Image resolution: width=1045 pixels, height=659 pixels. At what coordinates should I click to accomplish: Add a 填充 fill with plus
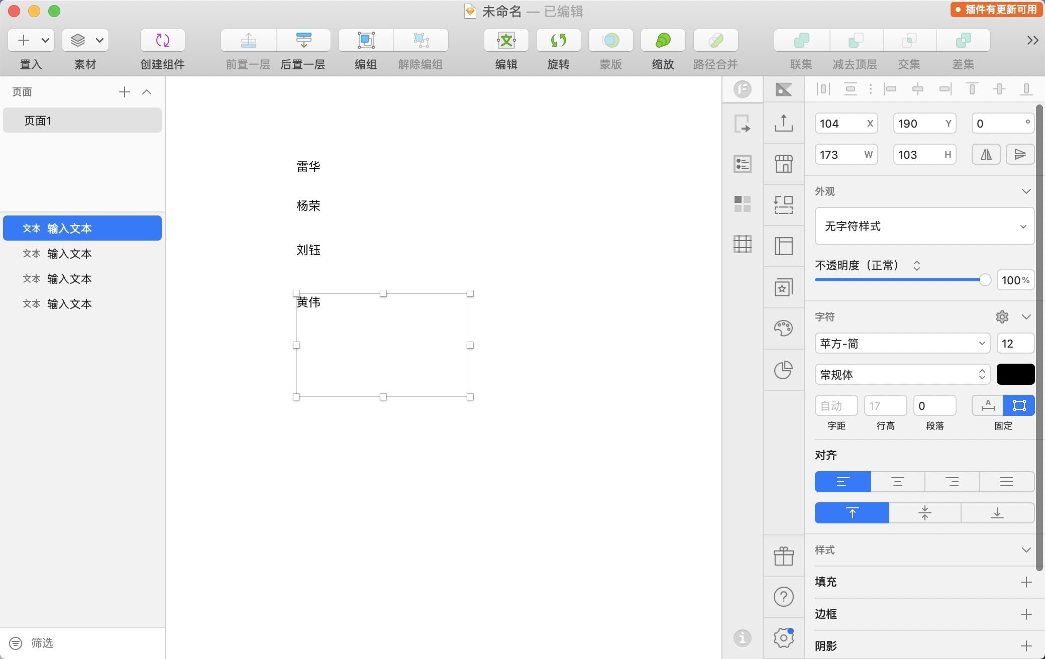coord(1026,582)
